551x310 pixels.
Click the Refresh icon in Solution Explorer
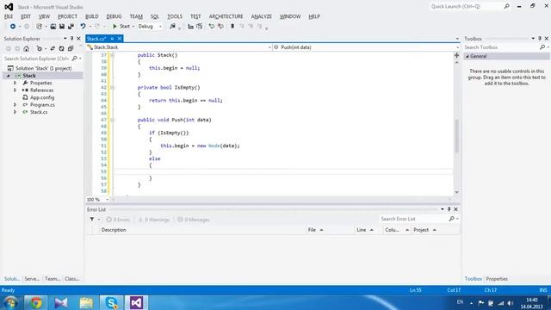coord(61,48)
